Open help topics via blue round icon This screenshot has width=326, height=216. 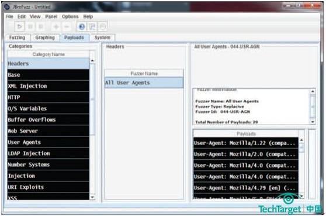point(82,26)
